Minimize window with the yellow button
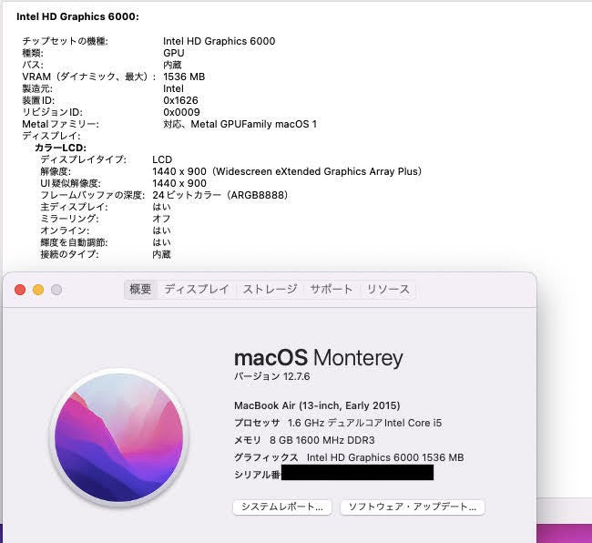The width and height of the screenshot is (592, 543). pos(38,290)
